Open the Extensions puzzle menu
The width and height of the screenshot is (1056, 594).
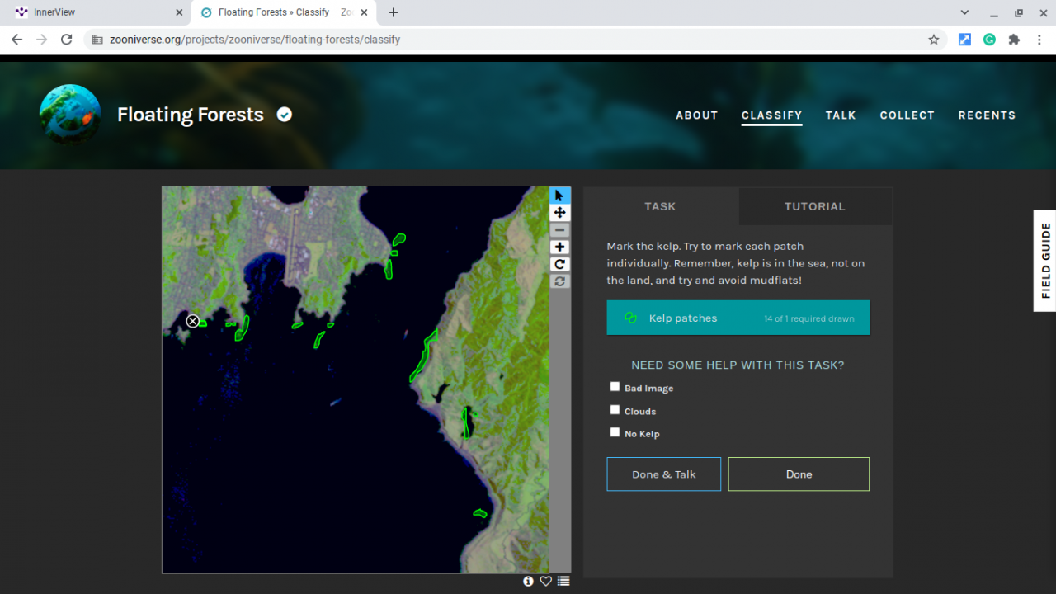pyautogui.click(x=1014, y=40)
